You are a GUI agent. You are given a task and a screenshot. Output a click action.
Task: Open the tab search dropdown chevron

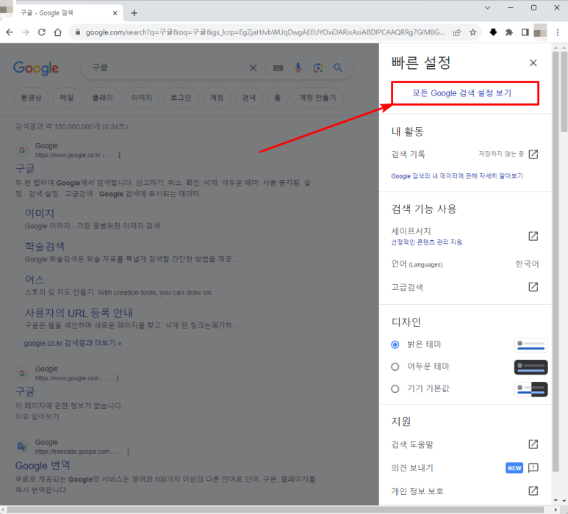[x=488, y=7]
